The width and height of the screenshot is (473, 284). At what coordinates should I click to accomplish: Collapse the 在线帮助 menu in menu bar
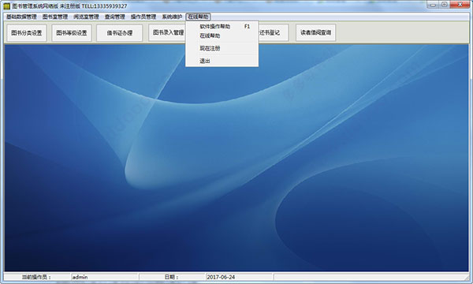198,17
